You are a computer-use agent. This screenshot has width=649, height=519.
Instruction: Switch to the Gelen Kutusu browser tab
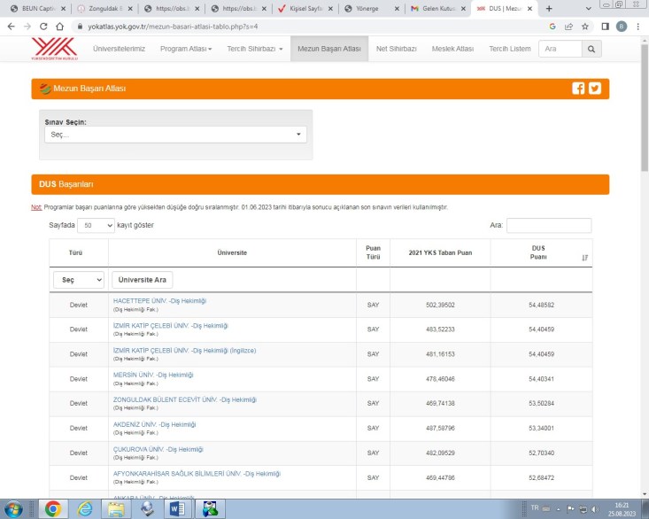[435, 8]
